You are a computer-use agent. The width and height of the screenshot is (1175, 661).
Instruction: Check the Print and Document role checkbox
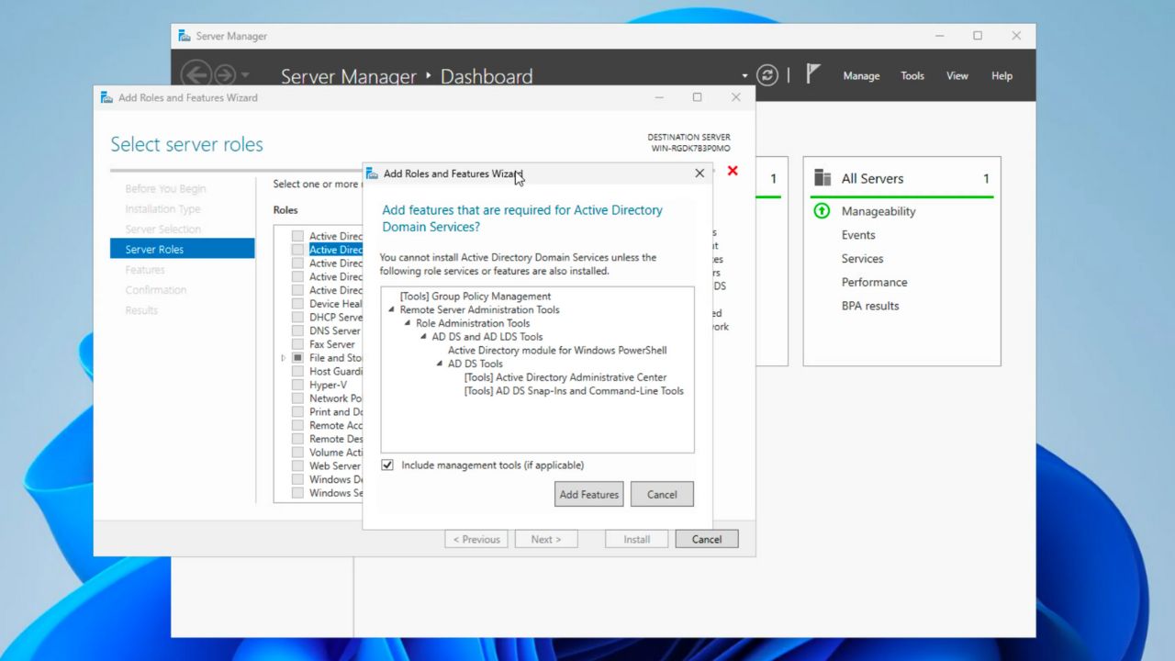[297, 411]
